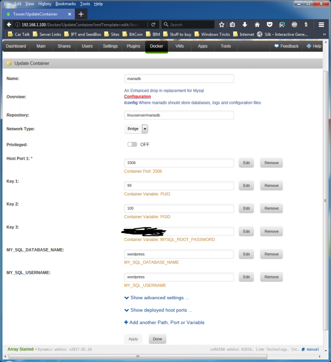Open the browser File menu
Screen dimensions: 331x362
click(x=7, y=4)
